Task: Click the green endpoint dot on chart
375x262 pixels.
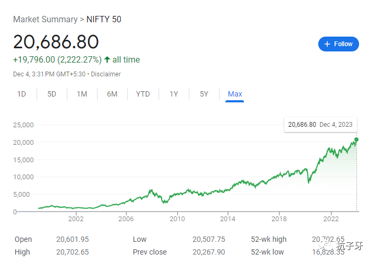Action: point(356,139)
